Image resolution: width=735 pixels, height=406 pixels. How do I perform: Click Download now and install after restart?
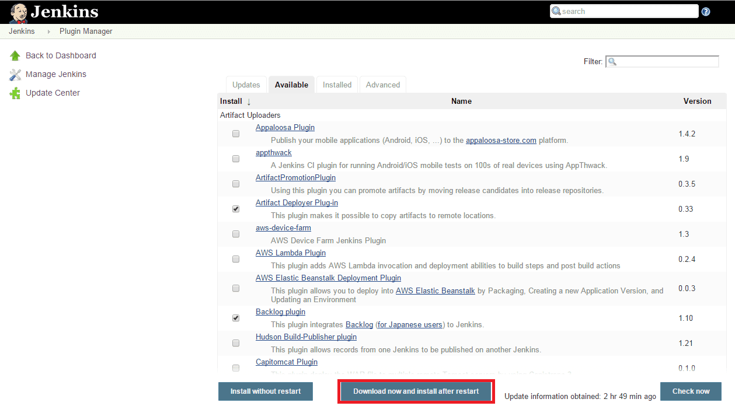pyautogui.click(x=416, y=391)
